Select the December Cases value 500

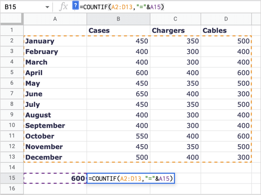coord(118,157)
